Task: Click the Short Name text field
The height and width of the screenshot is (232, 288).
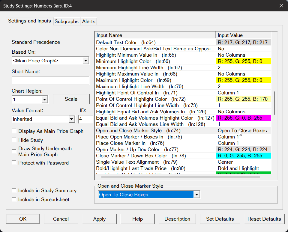Action: (50, 80)
